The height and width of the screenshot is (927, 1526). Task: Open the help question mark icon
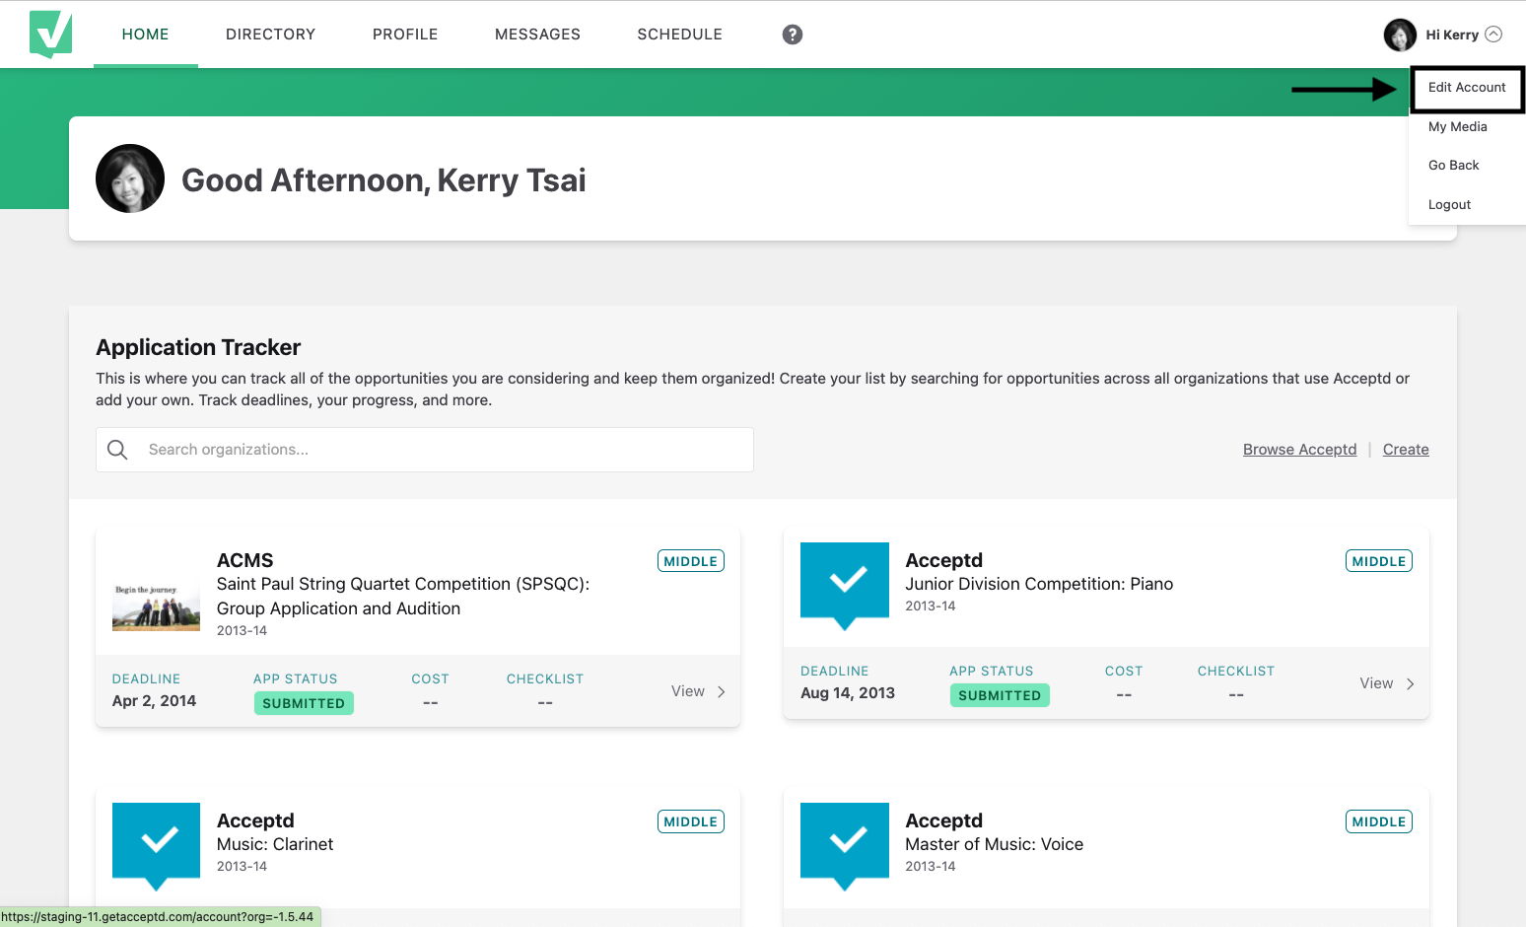(793, 35)
